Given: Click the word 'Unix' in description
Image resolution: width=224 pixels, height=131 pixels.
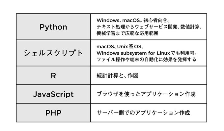Looking at the screenshot, I should coord(122,47).
